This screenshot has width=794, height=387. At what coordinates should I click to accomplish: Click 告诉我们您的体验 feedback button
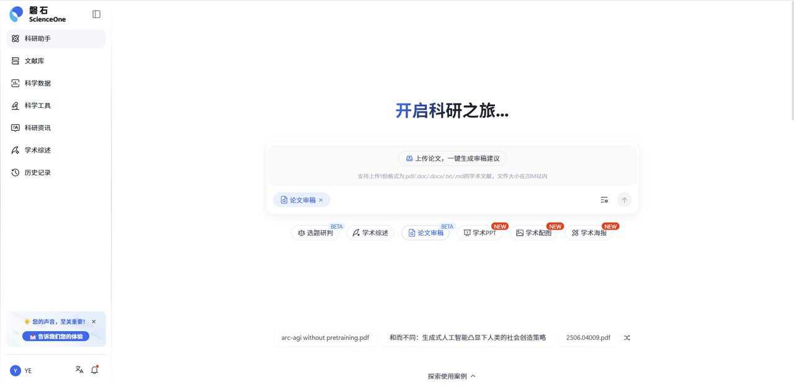56,336
